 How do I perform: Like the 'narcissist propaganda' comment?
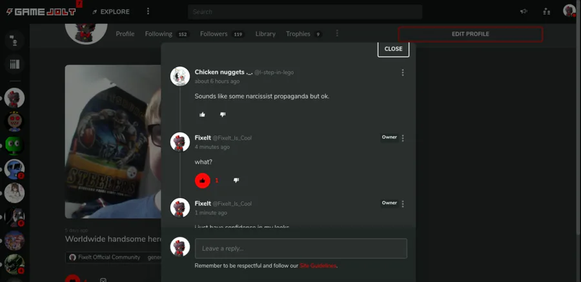tap(202, 114)
